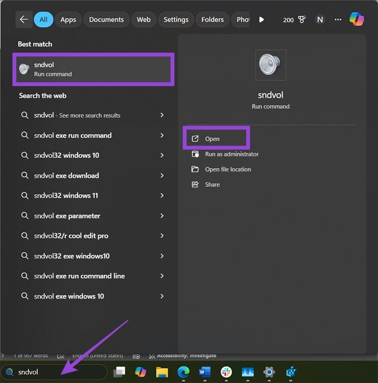Switch to the Settings filter tab
This screenshot has height=383, width=378.
click(x=176, y=19)
